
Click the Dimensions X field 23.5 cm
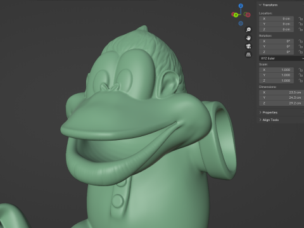click(281, 92)
